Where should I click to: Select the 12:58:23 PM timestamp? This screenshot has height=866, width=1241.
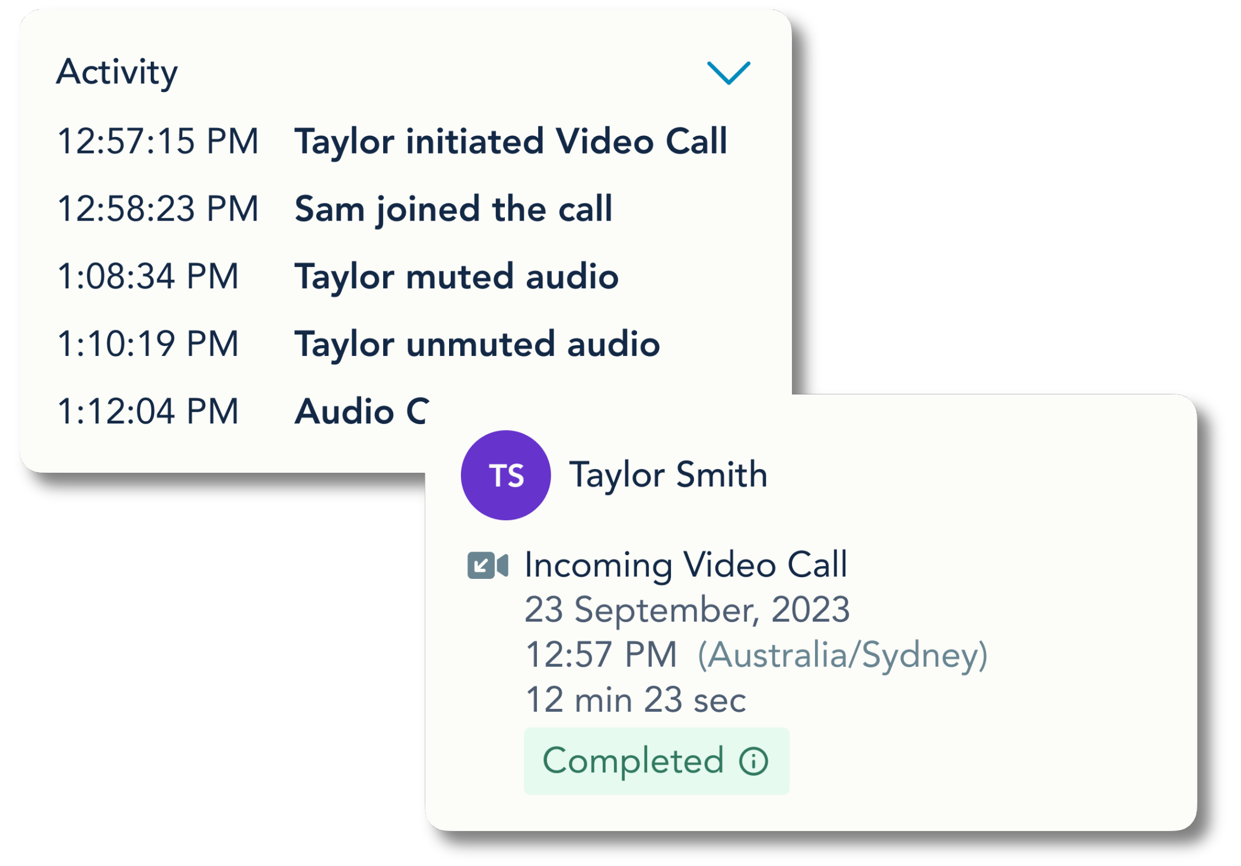pos(158,209)
